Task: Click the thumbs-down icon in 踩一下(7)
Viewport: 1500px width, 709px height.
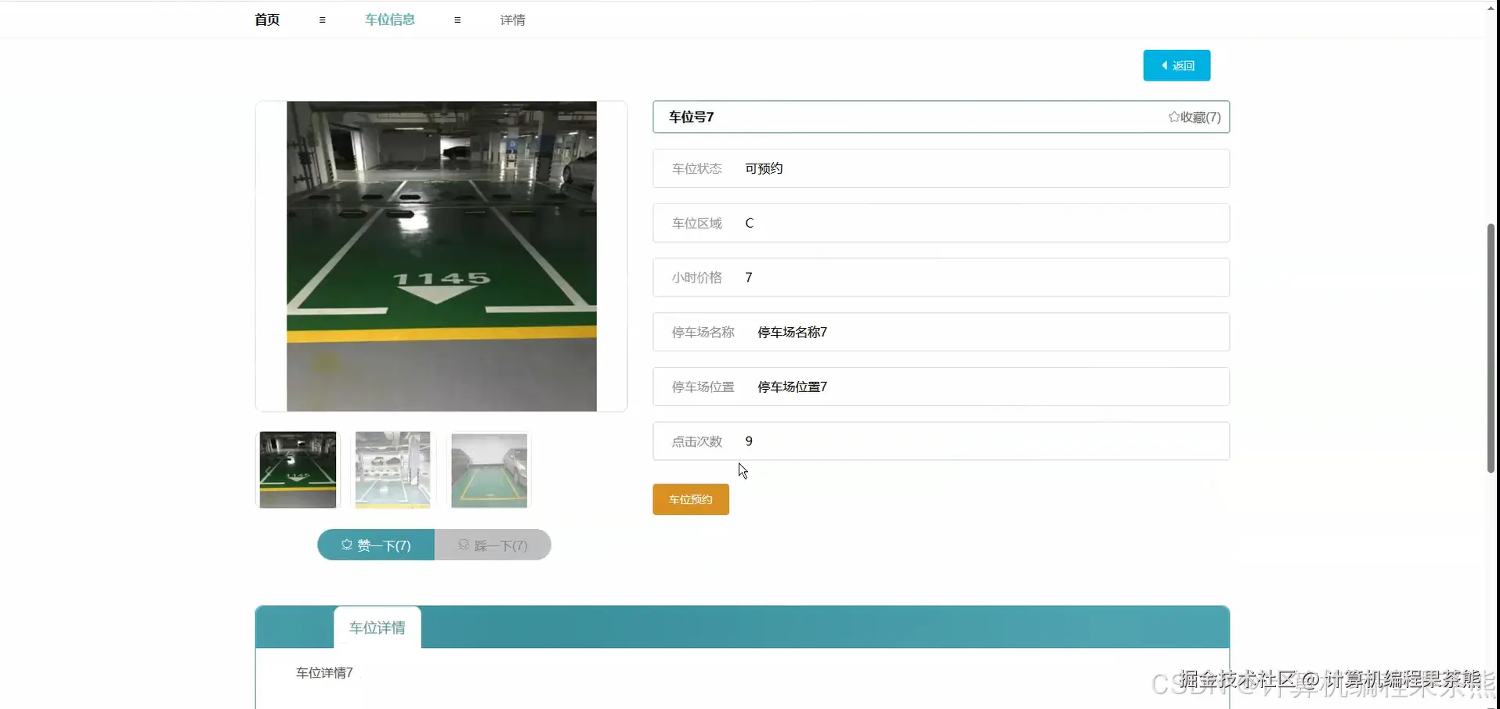Action: coord(464,545)
